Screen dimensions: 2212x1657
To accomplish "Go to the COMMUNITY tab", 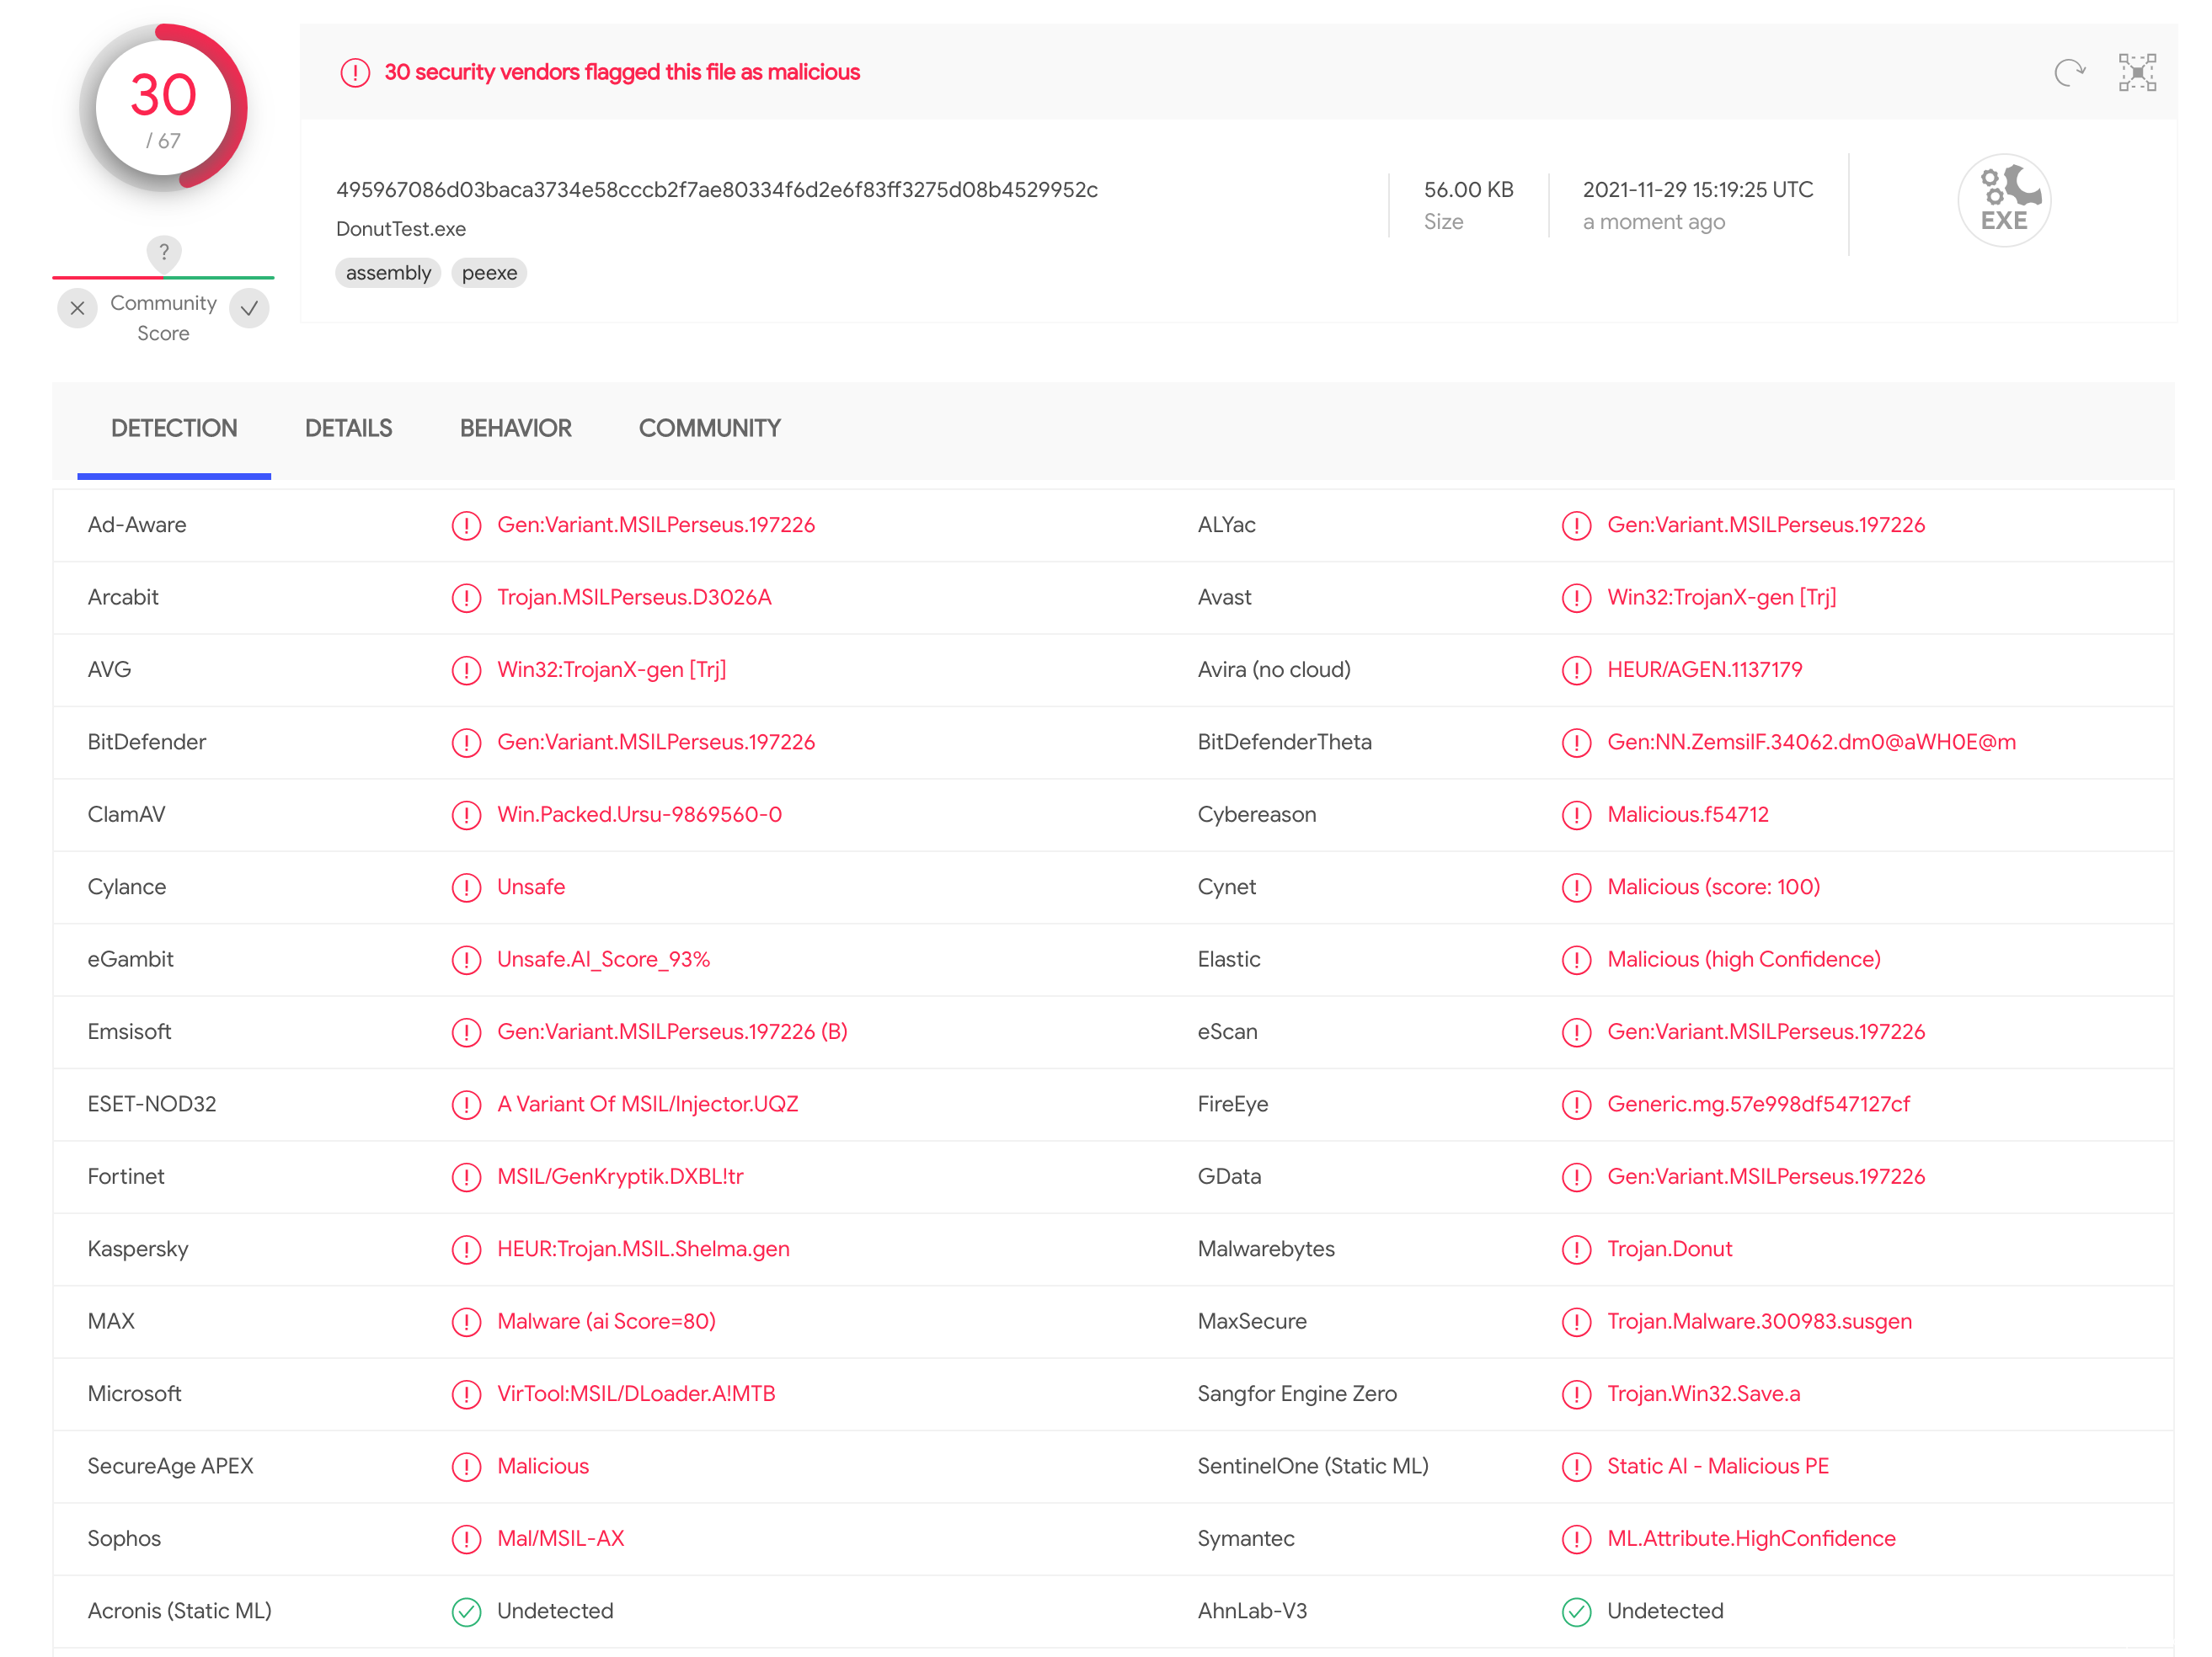I will coord(709,429).
